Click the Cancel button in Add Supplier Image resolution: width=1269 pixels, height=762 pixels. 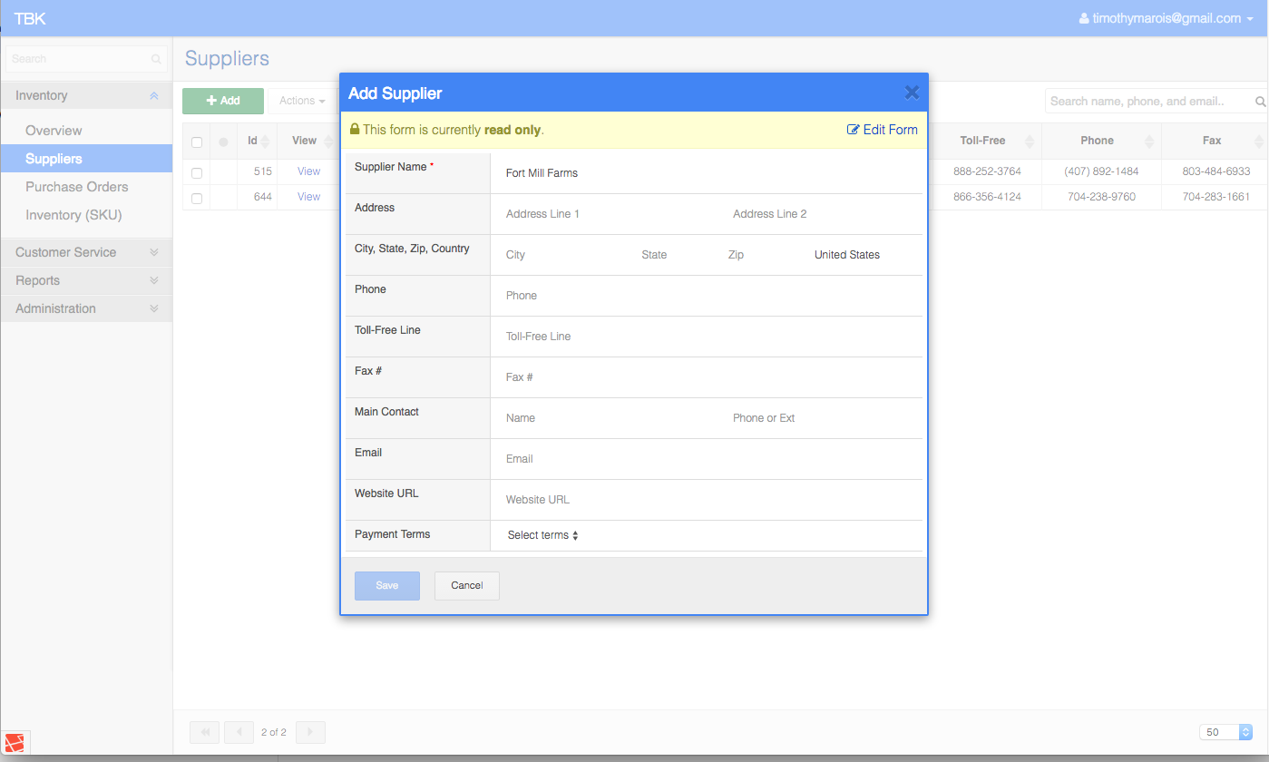(x=466, y=585)
